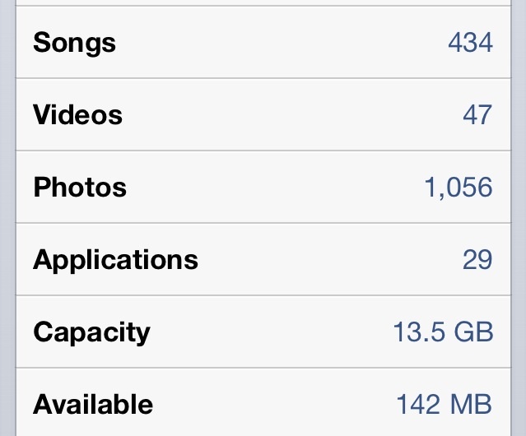The height and width of the screenshot is (436, 526).
Task: Tap the Songs label
Action: pyautogui.click(x=74, y=43)
